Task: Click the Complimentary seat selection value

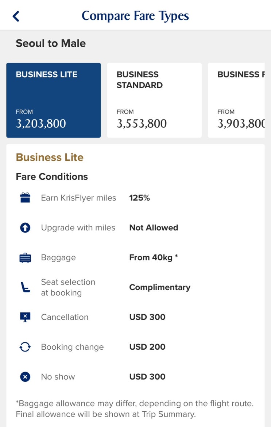Action: pyautogui.click(x=160, y=287)
